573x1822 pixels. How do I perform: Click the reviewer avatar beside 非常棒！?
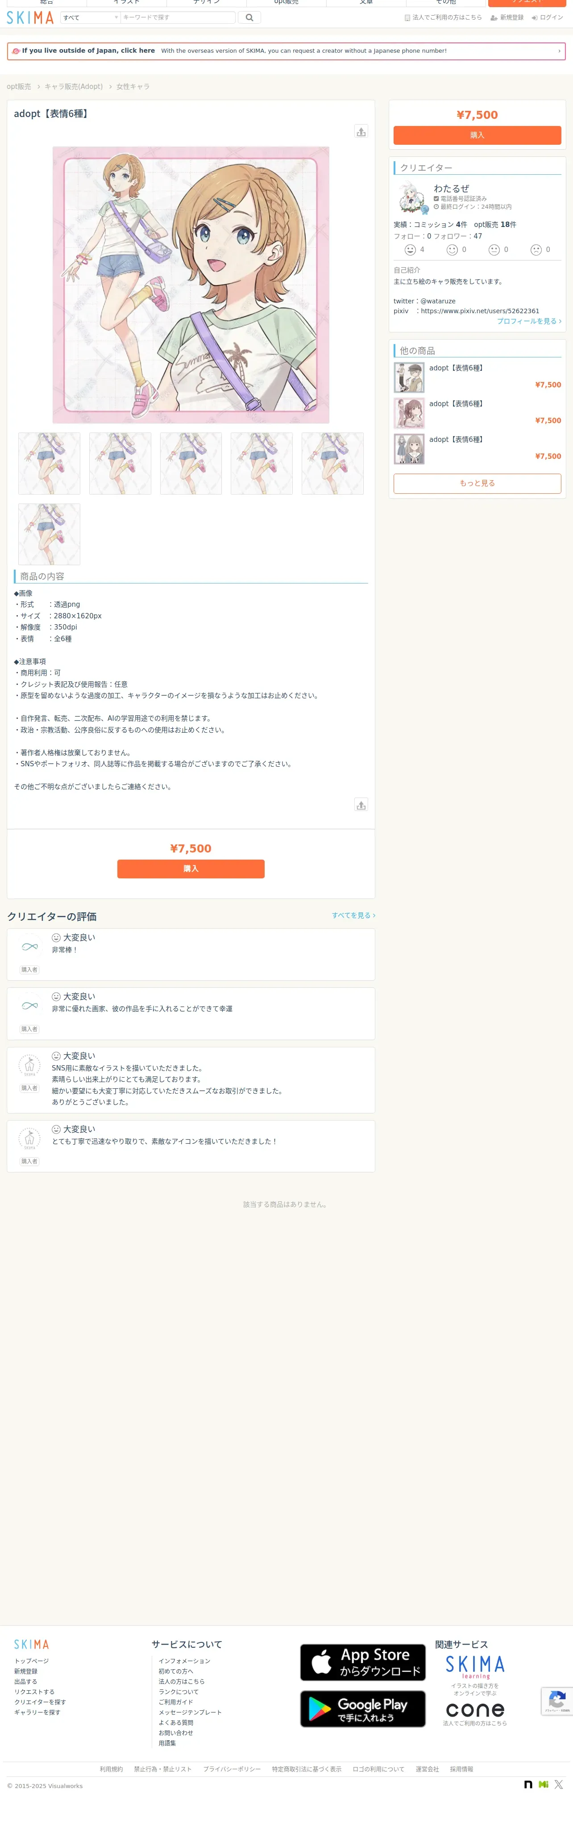[29, 946]
